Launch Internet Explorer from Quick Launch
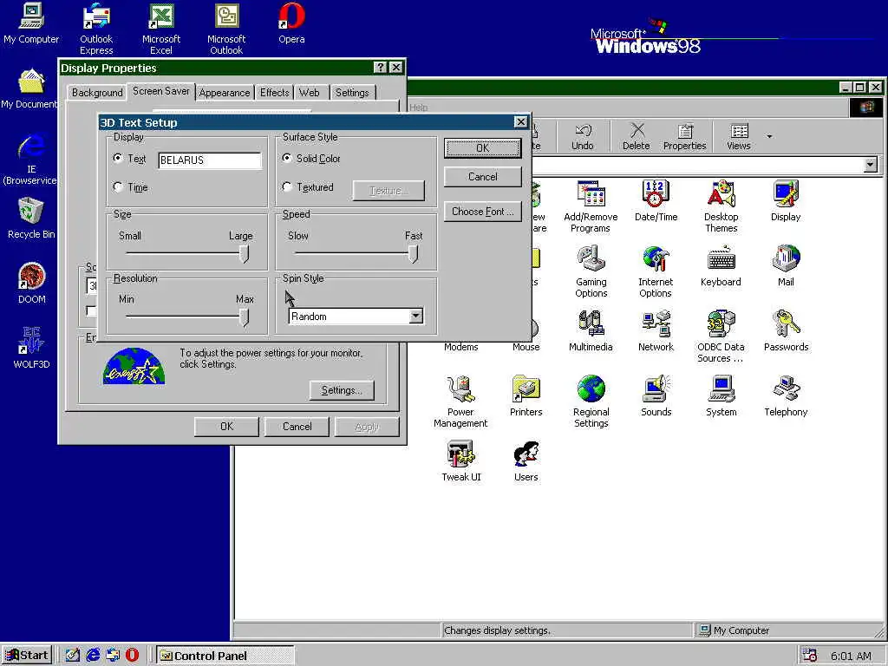This screenshot has width=888, height=666. [92, 656]
